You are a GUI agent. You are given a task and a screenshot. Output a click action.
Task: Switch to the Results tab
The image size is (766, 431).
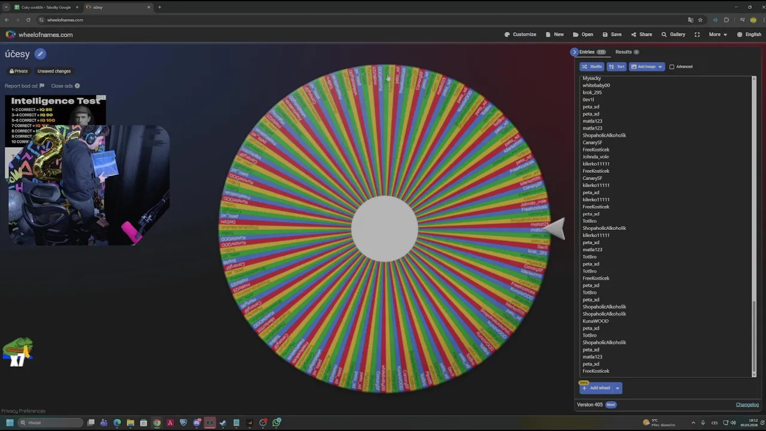coord(627,52)
